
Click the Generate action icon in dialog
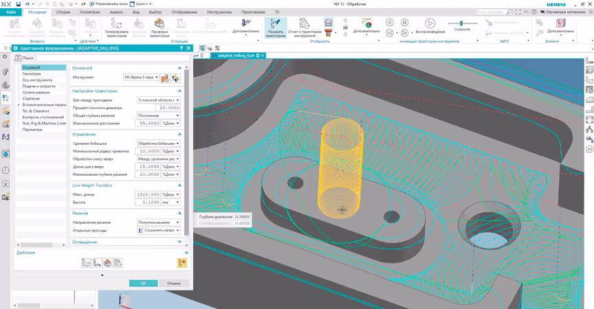(87, 263)
